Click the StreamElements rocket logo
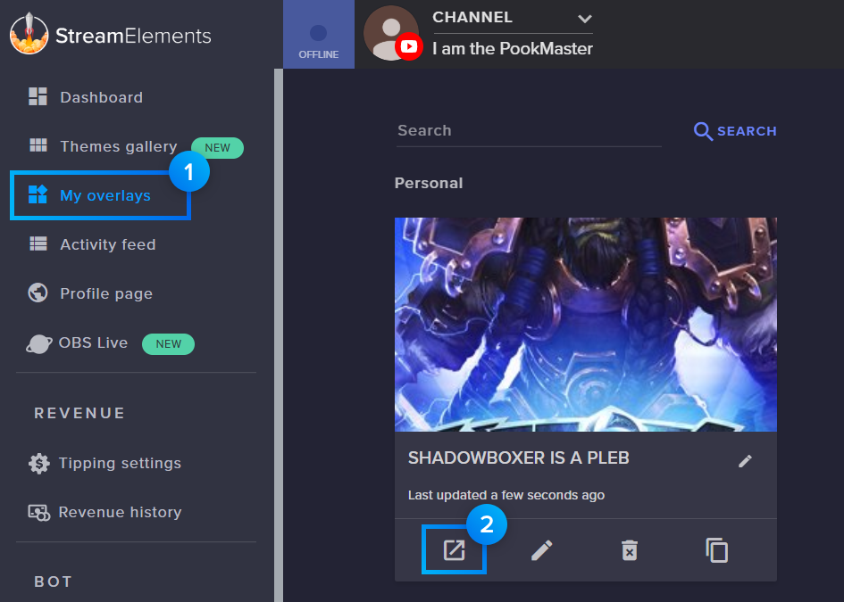Viewport: 844px width, 602px height. pyautogui.click(x=29, y=34)
